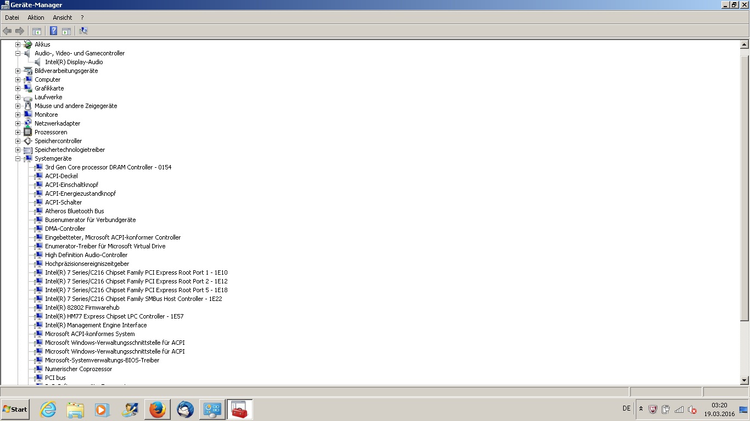Click the Start button
This screenshot has height=421, width=750.
pyautogui.click(x=15, y=409)
